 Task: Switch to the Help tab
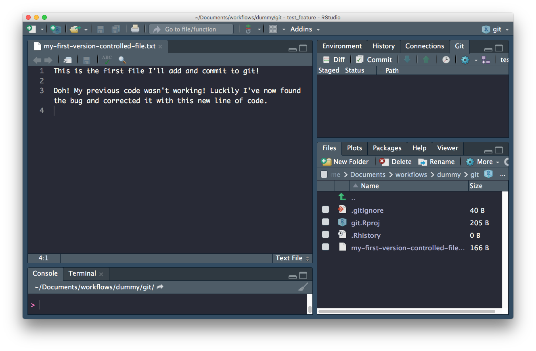click(419, 148)
